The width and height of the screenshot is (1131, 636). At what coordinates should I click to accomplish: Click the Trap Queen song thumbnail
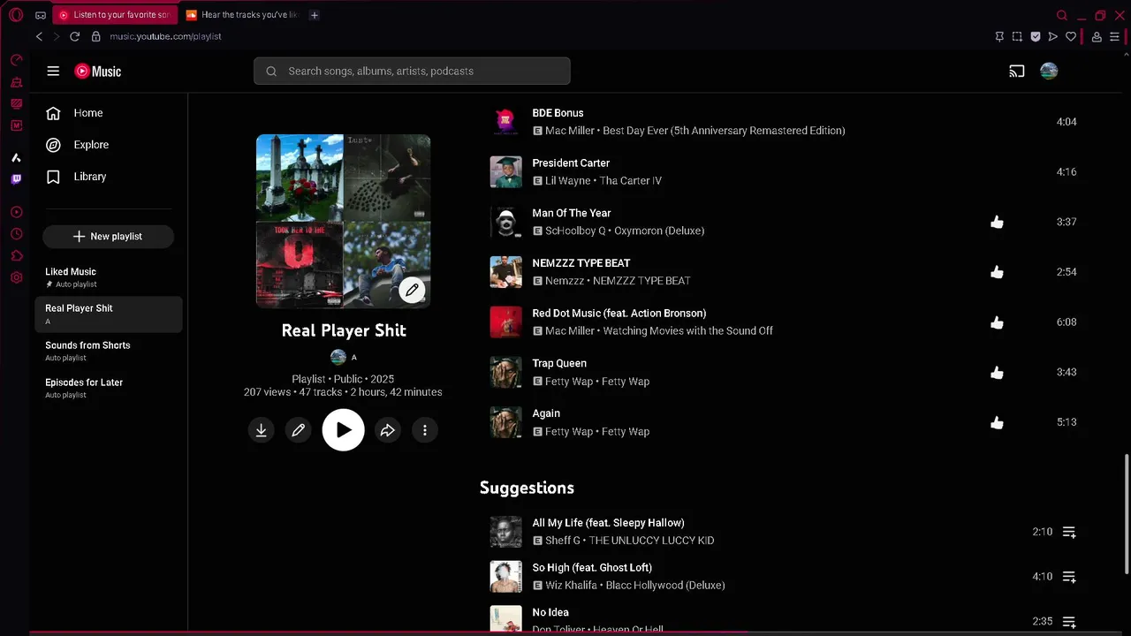(x=506, y=373)
